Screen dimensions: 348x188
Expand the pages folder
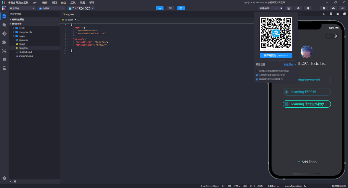coord(34,36)
